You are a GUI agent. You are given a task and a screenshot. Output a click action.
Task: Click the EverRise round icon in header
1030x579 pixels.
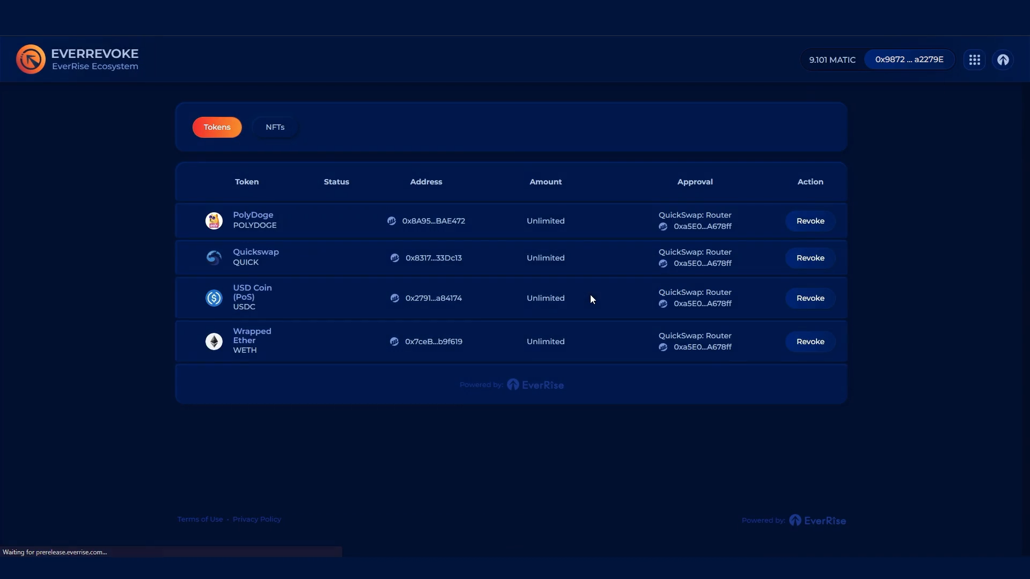tap(1003, 60)
